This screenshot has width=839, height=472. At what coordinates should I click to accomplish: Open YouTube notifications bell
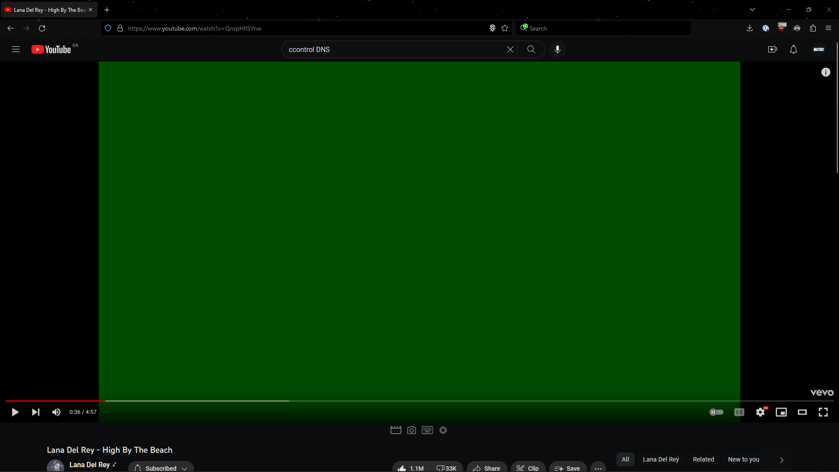(x=793, y=49)
